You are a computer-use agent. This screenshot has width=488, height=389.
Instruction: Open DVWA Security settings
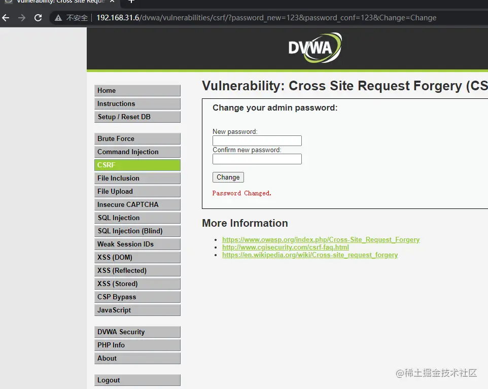(137, 332)
